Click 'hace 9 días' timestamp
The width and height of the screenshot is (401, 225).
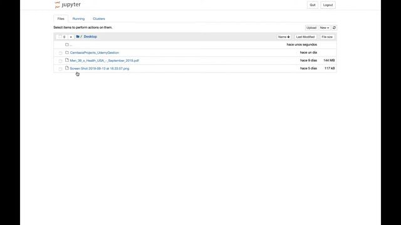point(308,60)
